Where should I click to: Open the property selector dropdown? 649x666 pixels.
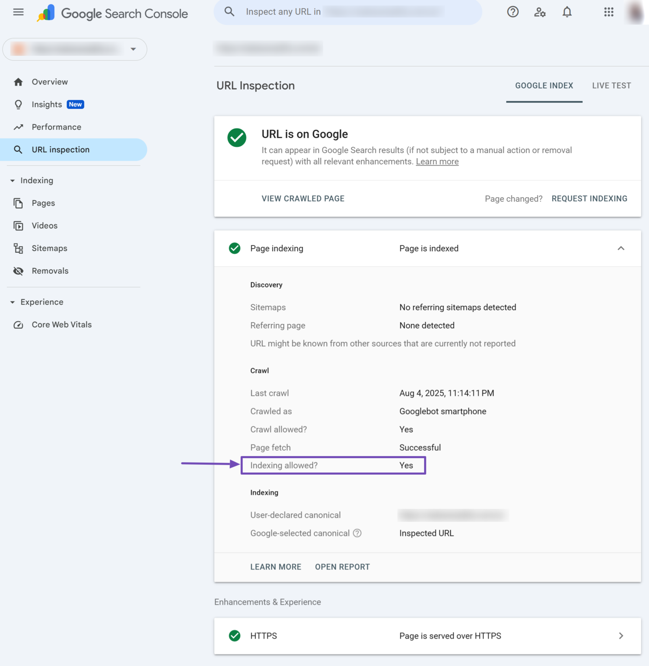point(75,49)
